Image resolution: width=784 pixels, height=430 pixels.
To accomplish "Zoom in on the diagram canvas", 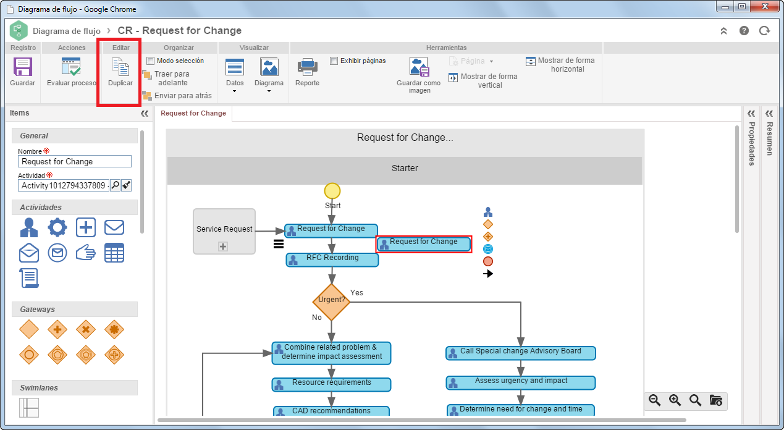I will 675,400.
